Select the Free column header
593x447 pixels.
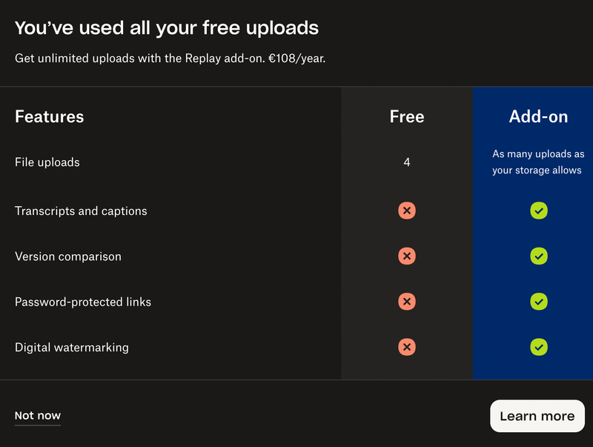407,116
